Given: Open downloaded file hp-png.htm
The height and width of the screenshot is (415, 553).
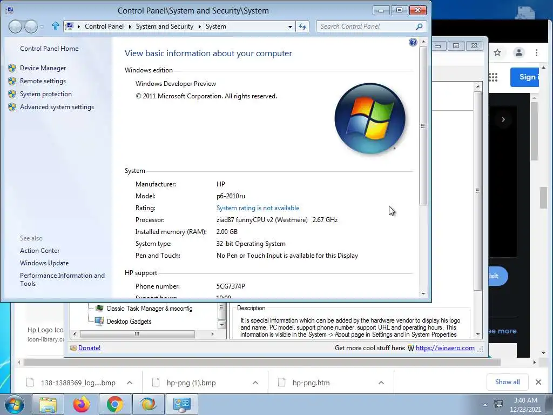Looking at the screenshot, I should point(311,383).
